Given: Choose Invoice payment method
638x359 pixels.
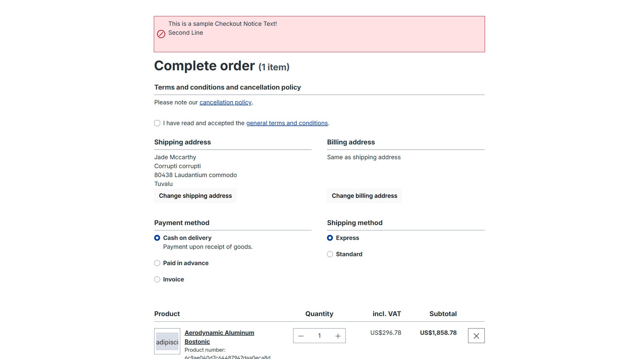Looking at the screenshot, I should (157, 280).
